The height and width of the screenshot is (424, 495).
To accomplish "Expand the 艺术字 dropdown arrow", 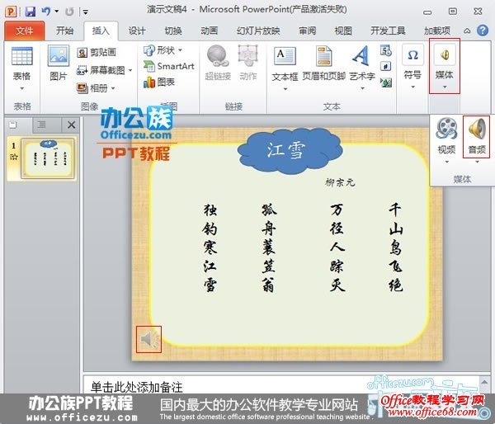I will [x=362, y=89].
